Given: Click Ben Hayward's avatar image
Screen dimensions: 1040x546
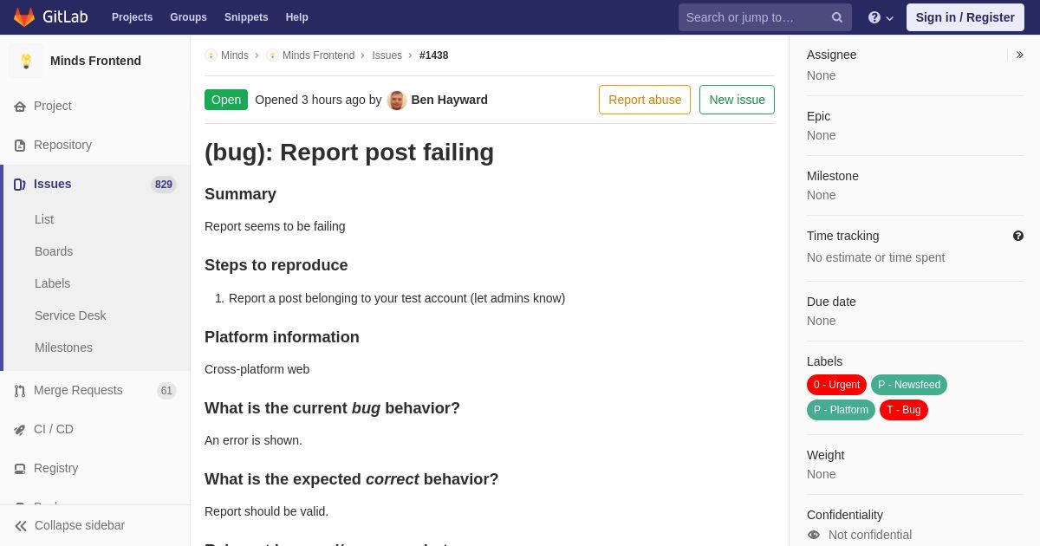Looking at the screenshot, I should [397, 100].
